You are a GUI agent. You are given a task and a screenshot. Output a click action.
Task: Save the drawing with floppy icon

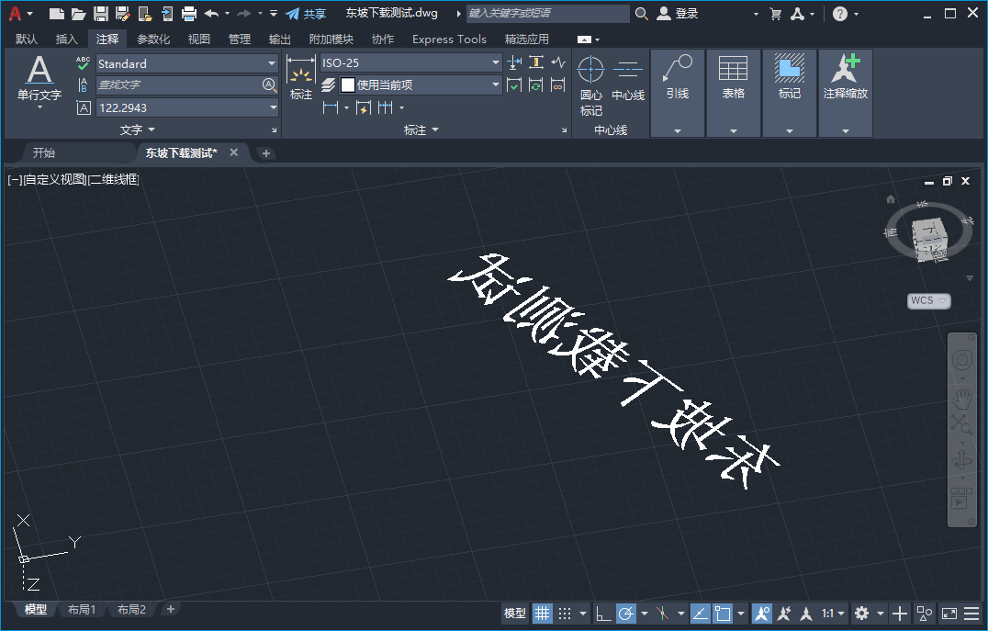[100, 13]
